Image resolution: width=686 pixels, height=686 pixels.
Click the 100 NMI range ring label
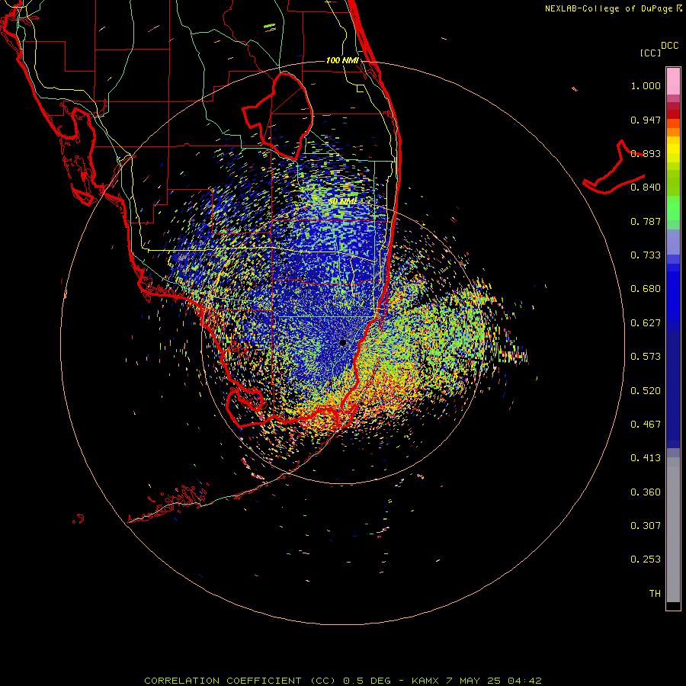pos(342,60)
